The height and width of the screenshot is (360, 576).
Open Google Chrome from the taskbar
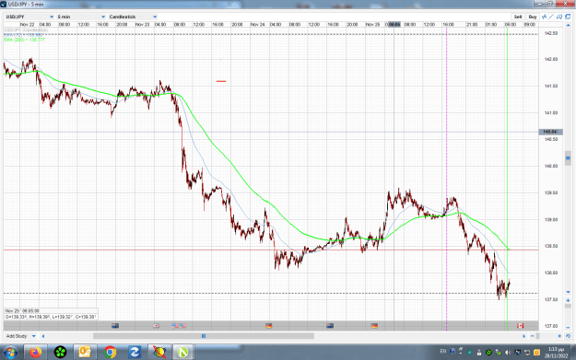(x=110, y=353)
